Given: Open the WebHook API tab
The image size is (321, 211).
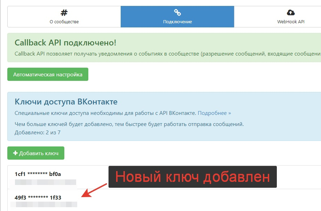Looking at the screenshot, I should coord(290,16).
